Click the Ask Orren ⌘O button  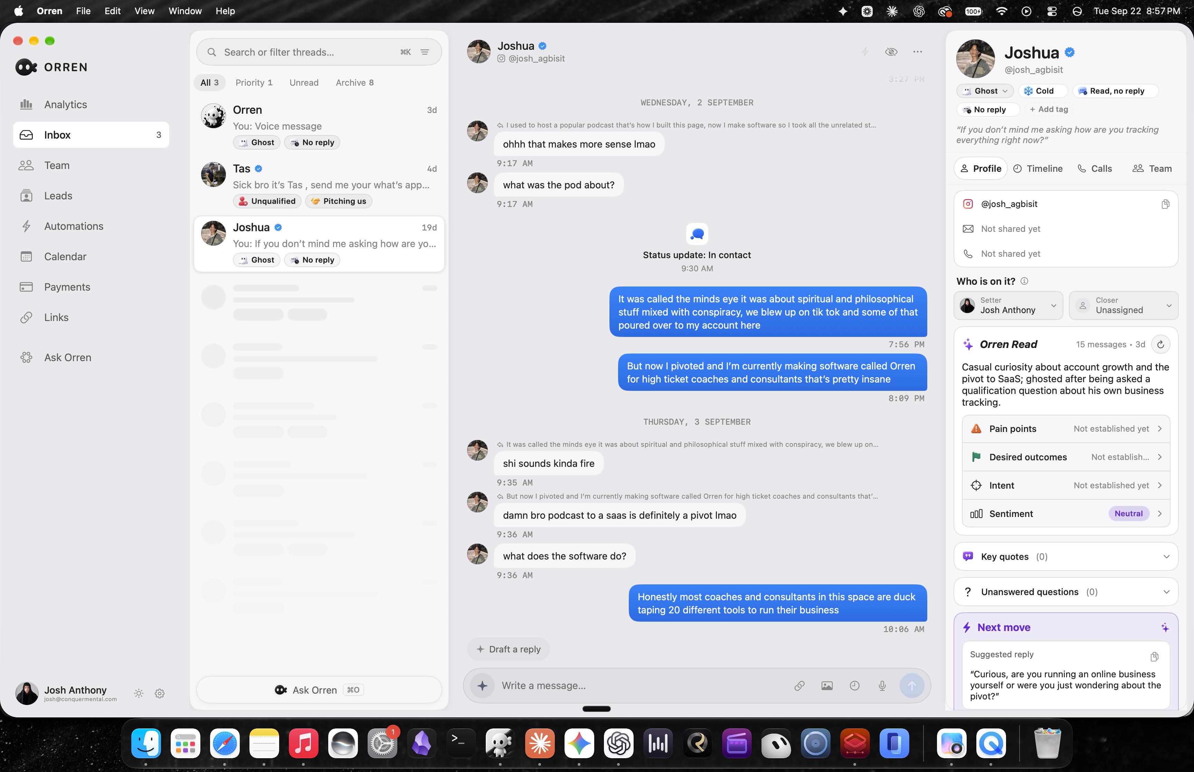319,690
